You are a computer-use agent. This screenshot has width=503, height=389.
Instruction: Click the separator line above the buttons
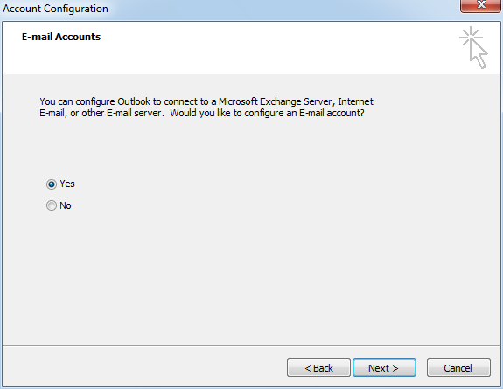[x=251, y=345]
